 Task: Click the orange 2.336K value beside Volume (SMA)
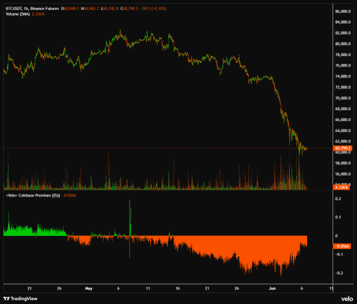38,14
